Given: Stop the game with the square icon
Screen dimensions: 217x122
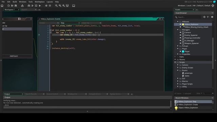Looking at the screenshot, I should pos(36,6).
